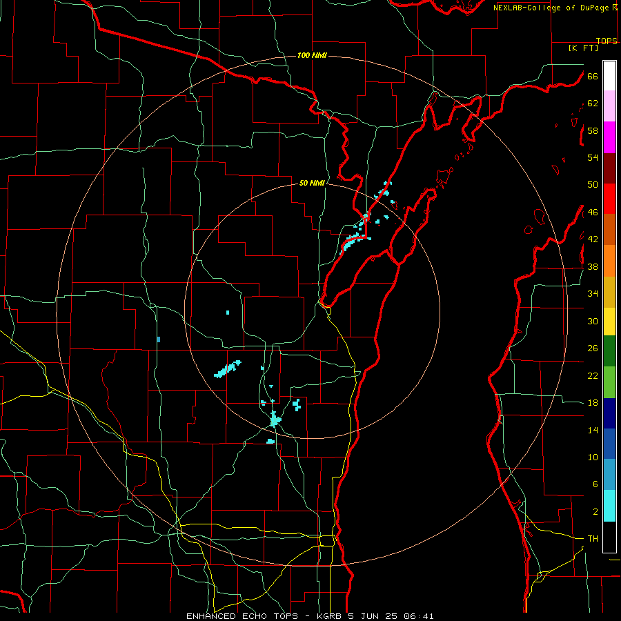This screenshot has width=621, height=621.
Task: Click the KGRB radar site identifier
Action: pos(329,616)
